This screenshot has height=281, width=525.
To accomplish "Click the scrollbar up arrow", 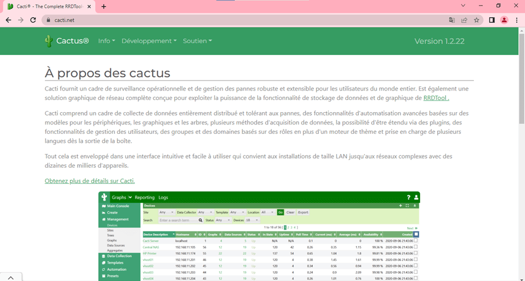I will 522,31.
